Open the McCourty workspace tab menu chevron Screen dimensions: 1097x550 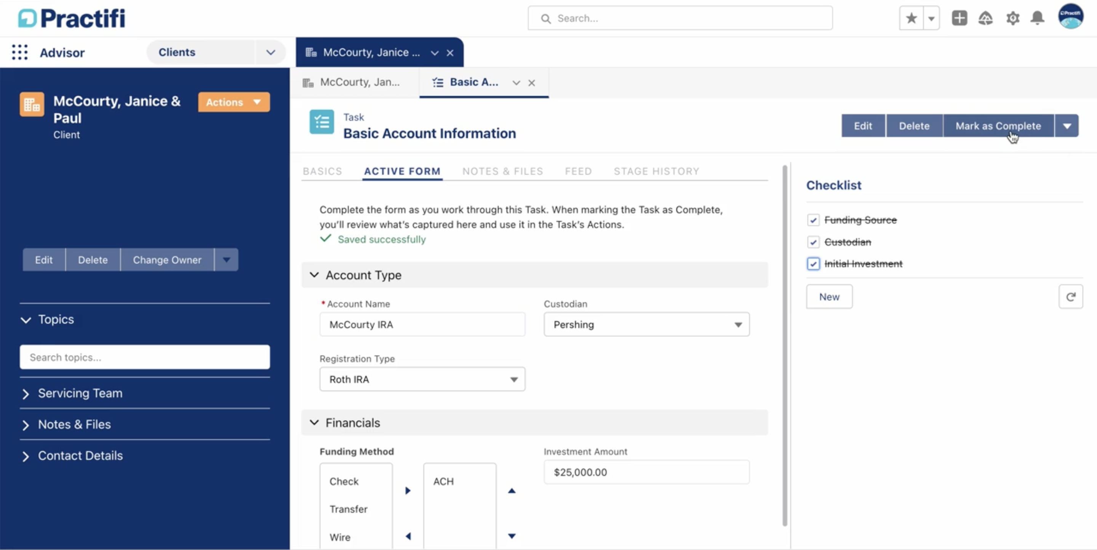434,53
